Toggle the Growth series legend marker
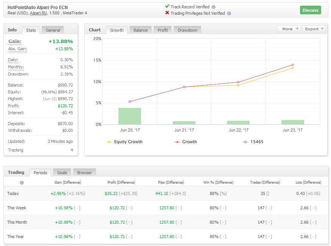 click(177, 142)
